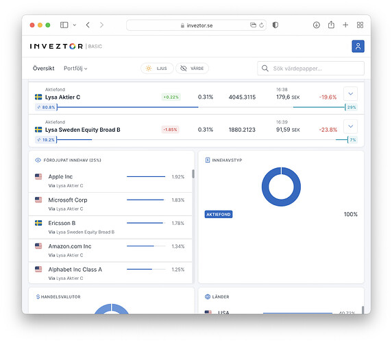Open the user account profile button
392x343 pixels.
[x=358, y=46]
